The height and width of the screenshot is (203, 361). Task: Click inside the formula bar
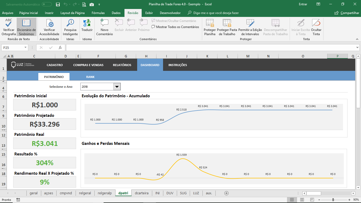(x=185, y=48)
